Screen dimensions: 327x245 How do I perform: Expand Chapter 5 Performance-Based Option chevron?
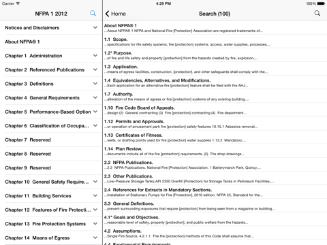click(x=95, y=112)
